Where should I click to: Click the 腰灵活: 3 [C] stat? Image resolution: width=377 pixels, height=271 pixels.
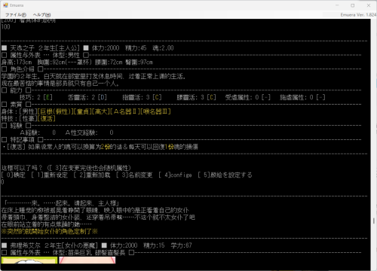197,97
